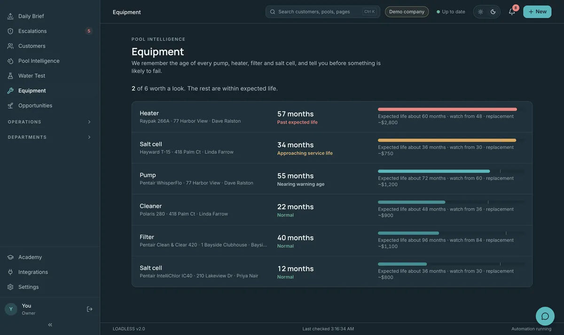Expand the Departments section
Image resolution: width=564 pixels, height=335 pixels.
[50, 137]
